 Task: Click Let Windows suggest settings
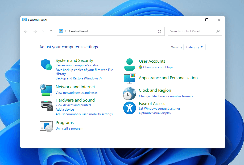(160, 108)
